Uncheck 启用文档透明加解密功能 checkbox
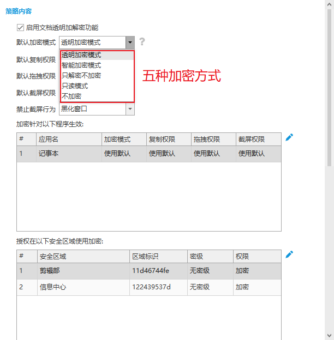The width and height of the screenshot is (334, 340). [21, 27]
